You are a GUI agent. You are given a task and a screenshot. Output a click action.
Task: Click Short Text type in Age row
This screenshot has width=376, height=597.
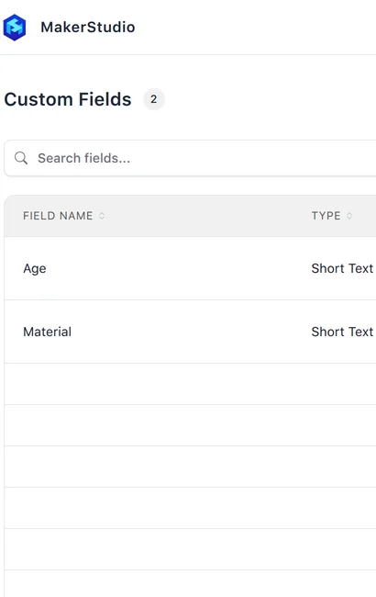click(x=342, y=268)
